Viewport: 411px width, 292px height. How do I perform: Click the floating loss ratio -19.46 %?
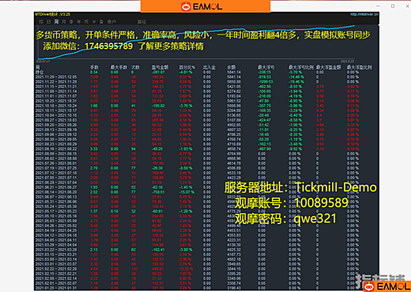click(297, 82)
